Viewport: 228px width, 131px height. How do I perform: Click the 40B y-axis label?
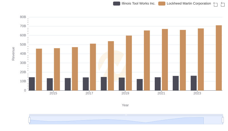[x=23, y=54]
